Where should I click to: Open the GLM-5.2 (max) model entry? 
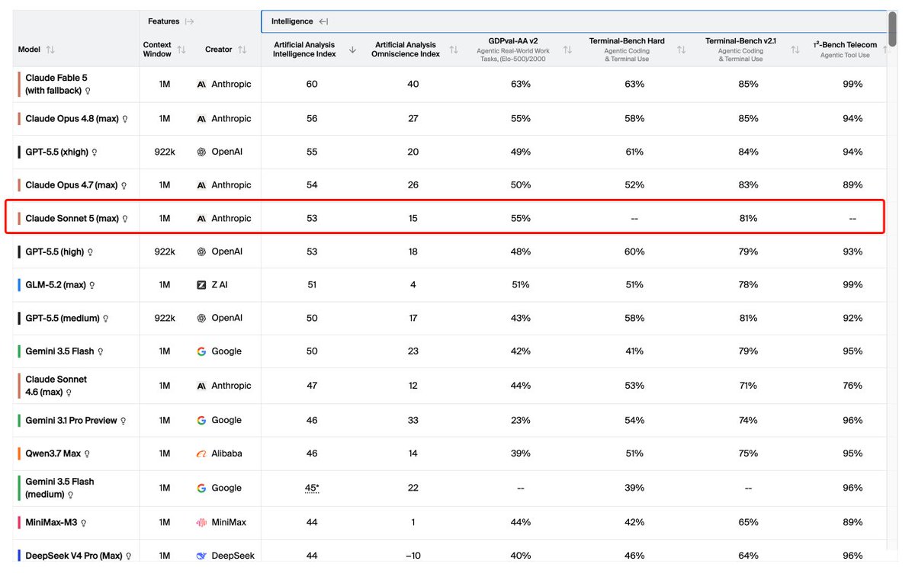tap(56, 285)
